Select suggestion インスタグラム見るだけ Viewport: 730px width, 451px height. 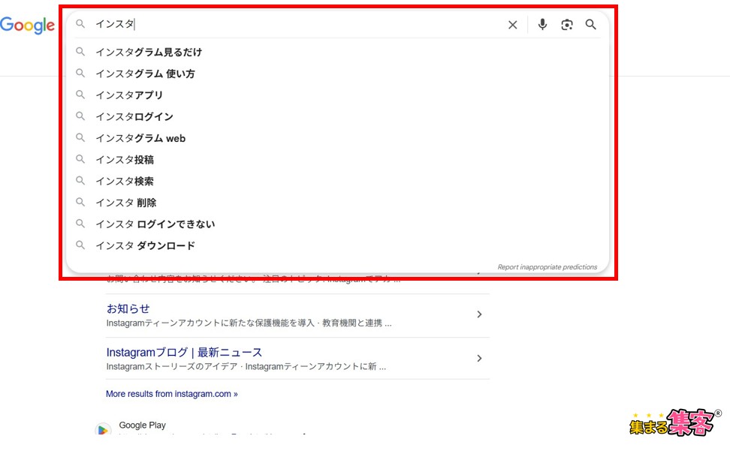point(149,52)
